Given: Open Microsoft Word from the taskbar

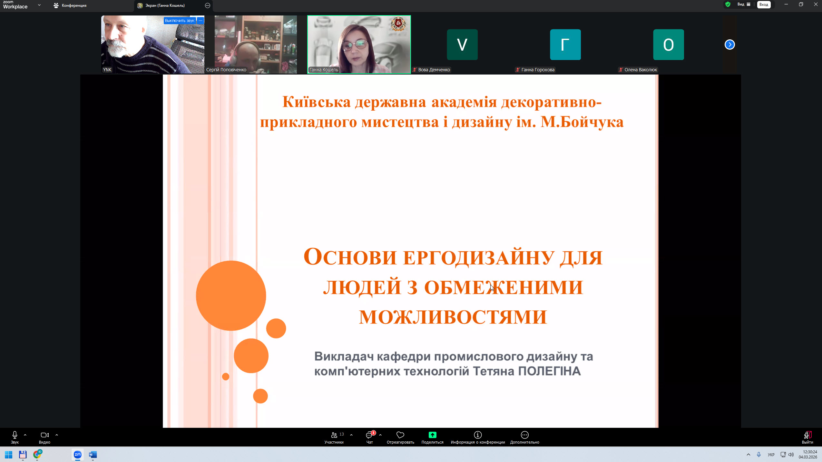Looking at the screenshot, I should [93, 455].
